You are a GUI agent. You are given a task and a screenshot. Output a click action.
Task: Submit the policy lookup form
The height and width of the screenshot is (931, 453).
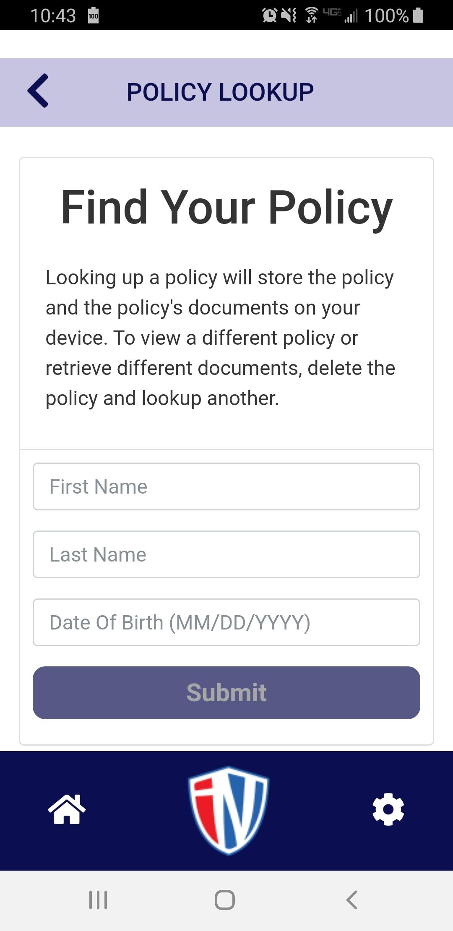226,692
